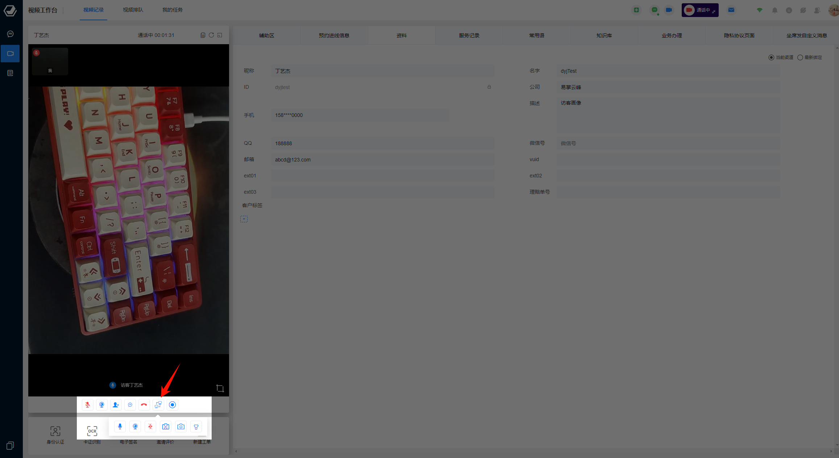Screen dimensions: 839x458
Task: Open the video workbench sidebar icon
Action: (x=10, y=54)
